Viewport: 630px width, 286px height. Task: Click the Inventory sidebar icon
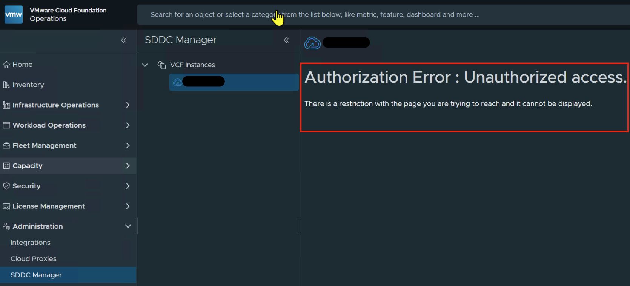(x=6, y=85)
